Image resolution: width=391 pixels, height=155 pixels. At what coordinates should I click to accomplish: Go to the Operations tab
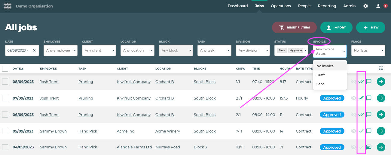point(281,6)
